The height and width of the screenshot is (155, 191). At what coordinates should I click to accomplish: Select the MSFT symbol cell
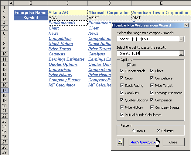point(110,18)
